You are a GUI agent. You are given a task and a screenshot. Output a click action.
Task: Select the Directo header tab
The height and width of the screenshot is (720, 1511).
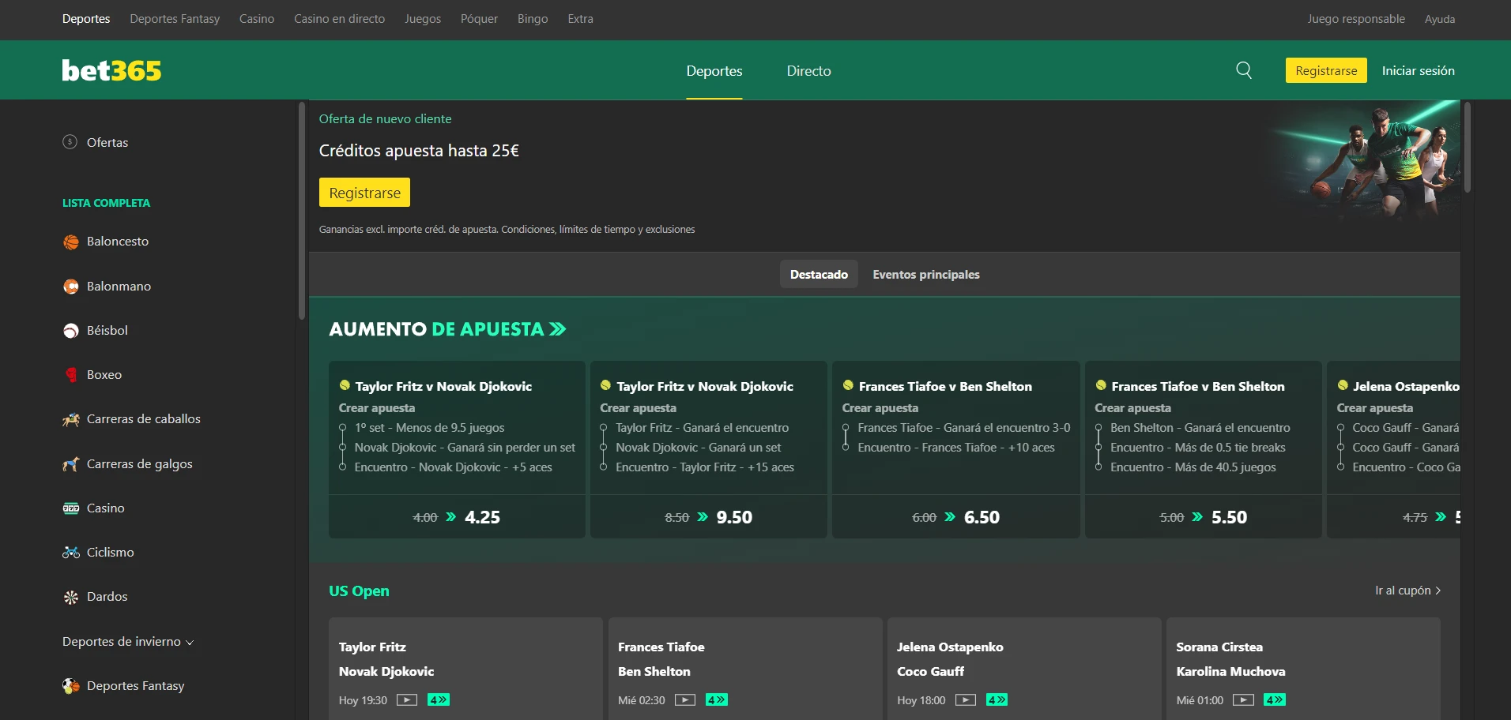click(x=808, y=70)
